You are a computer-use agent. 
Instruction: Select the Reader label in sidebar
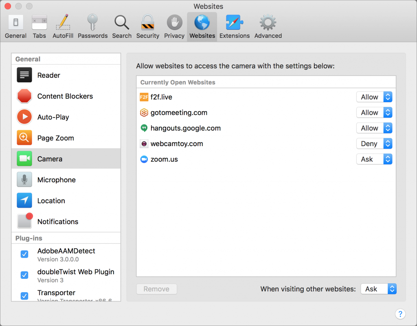[49, 75]
